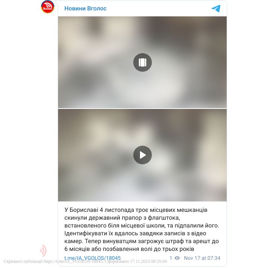The height and width of the screenshot is (268, 268).
Task: Open the second blurred video preview
Action: (143, 155)
